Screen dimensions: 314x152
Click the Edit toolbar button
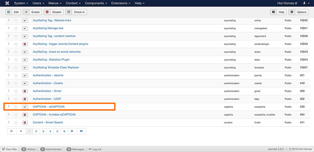13,12
